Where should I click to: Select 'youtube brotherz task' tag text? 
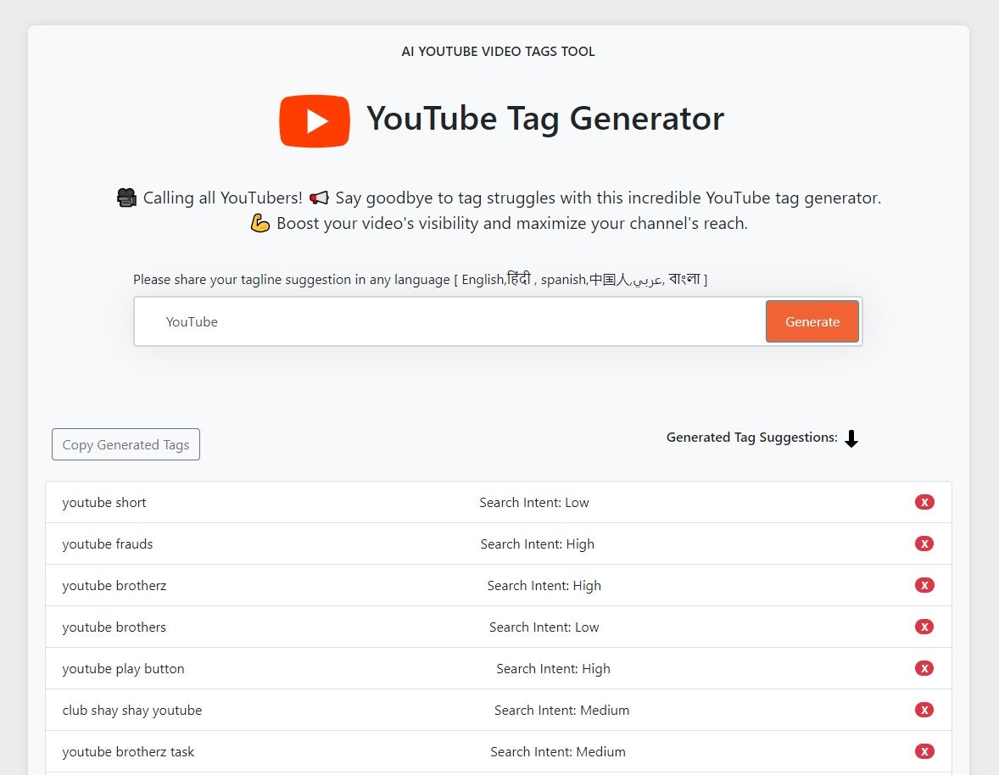pos(128,751)
